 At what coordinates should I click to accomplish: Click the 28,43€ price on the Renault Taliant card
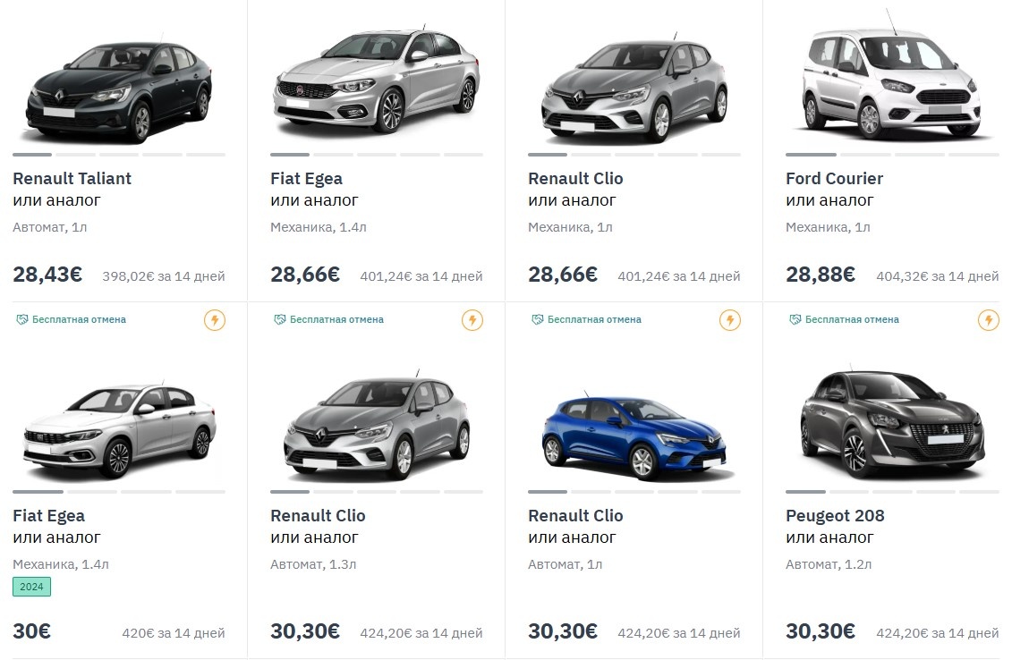pyautogui.click(x=47, y=274)
